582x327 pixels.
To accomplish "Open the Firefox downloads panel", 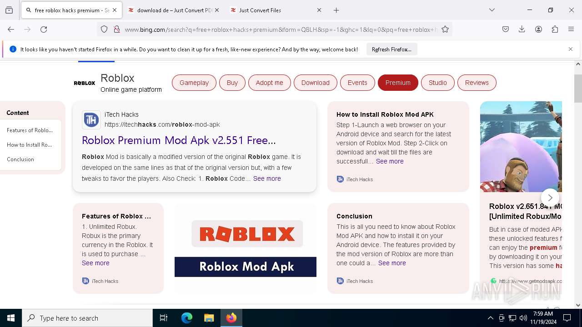I will click(x=522, y=30).
